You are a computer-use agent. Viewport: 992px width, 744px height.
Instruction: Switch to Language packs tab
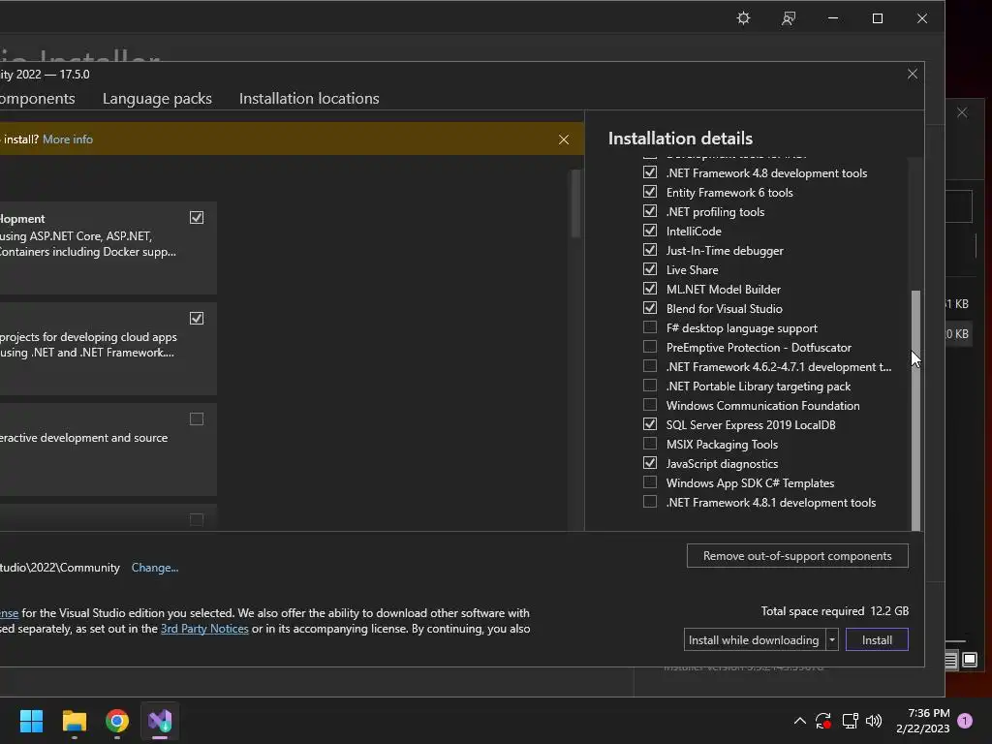click(x=157, y=99)
